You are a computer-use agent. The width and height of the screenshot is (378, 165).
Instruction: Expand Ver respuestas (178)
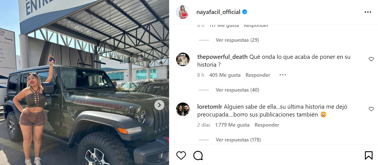pos(238,140)
